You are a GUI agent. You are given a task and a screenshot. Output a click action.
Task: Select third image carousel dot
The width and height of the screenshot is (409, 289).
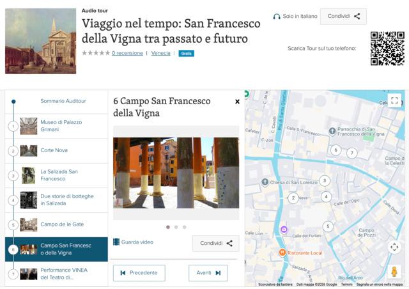[x=185, y=227]
